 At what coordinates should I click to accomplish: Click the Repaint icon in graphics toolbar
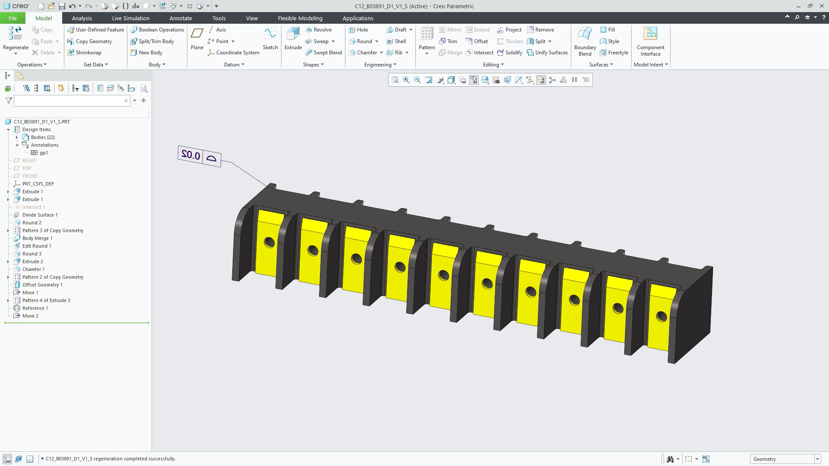pos(428,80)
